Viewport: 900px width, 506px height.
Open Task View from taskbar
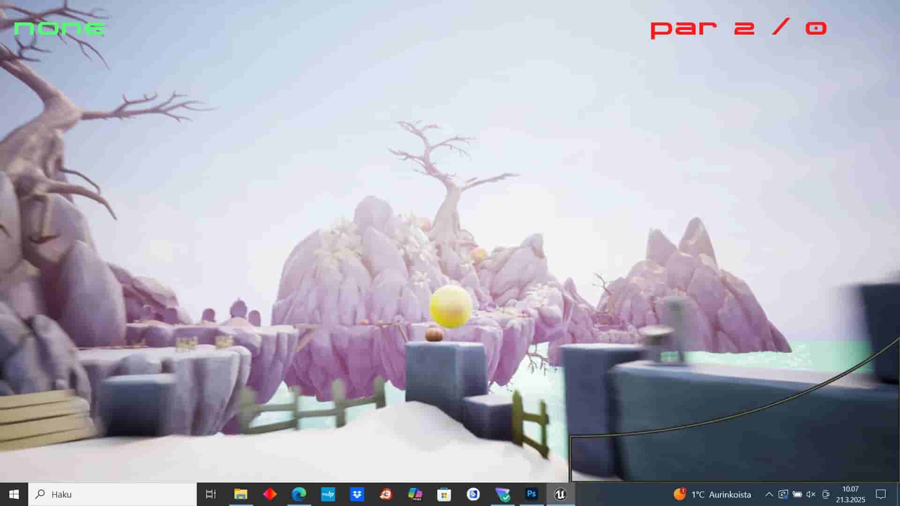[x=211, y=494]
